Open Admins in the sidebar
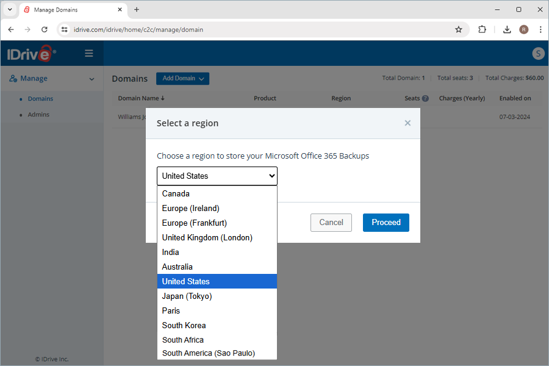549x366 pixels. point(38,115)
